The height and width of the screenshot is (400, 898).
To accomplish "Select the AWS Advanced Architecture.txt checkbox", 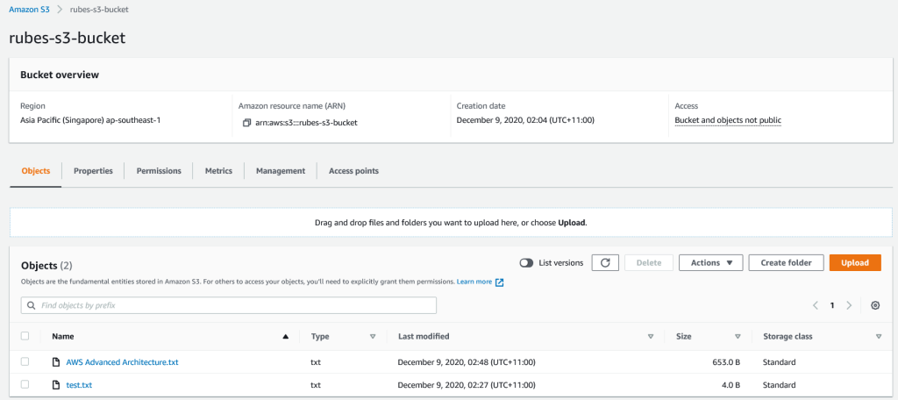I will tap(25, 361).
